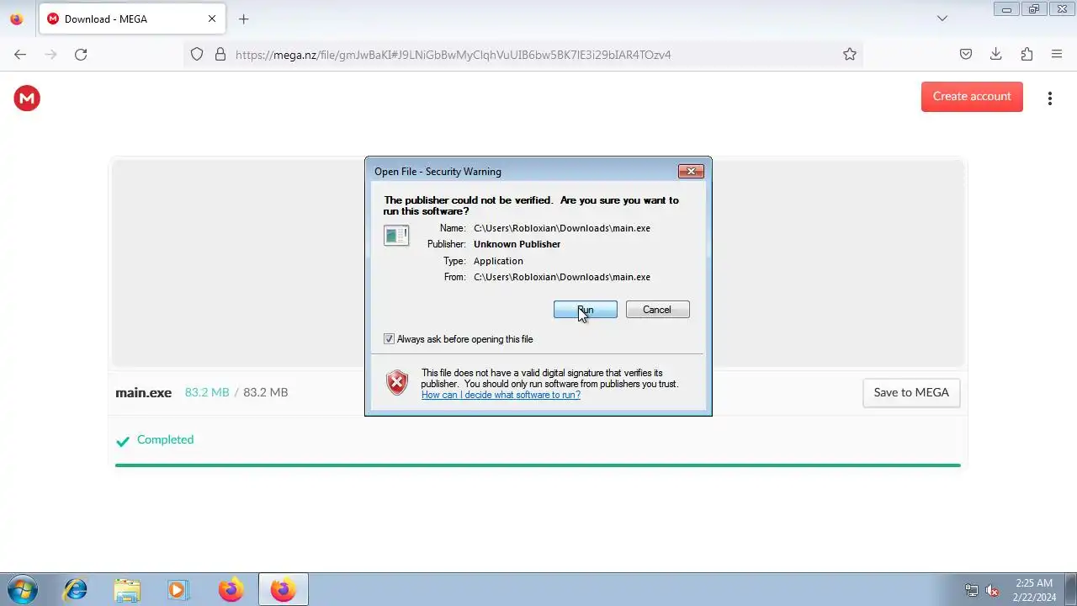Click the Show desktop strip on taskbar
Image resolution: width=1077 pixels, height=606 pixels.
click(1070, 590)
